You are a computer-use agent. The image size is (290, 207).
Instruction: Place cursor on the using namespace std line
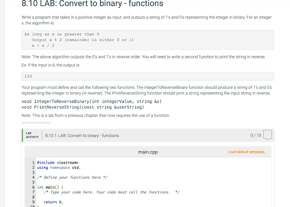59,168
